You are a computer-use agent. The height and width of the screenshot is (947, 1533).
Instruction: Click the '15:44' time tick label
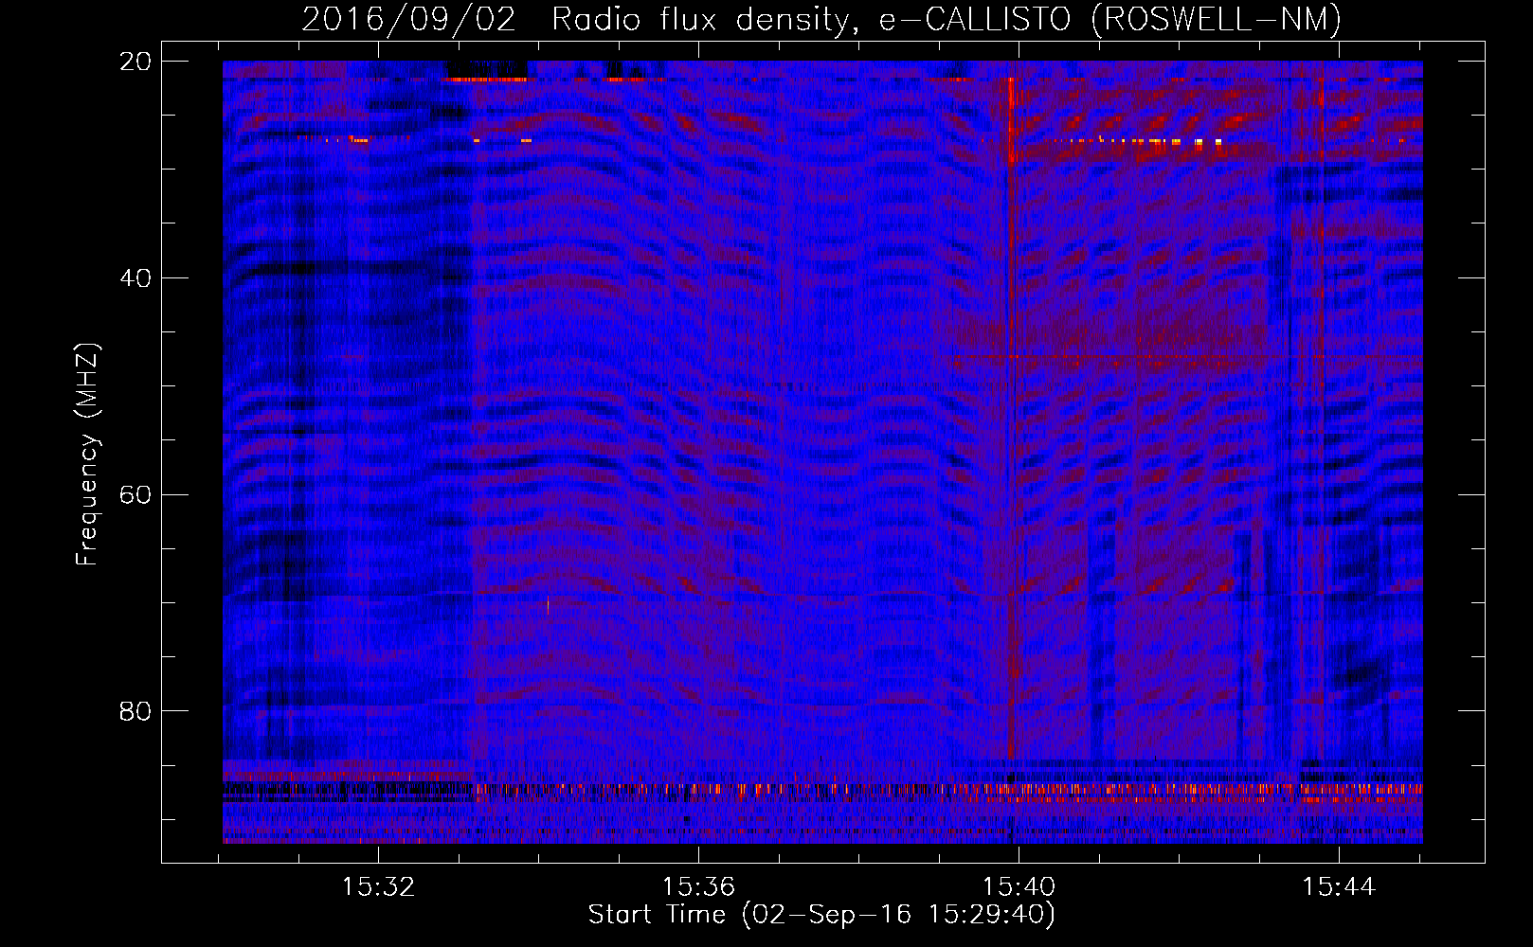click(1339, 886)
